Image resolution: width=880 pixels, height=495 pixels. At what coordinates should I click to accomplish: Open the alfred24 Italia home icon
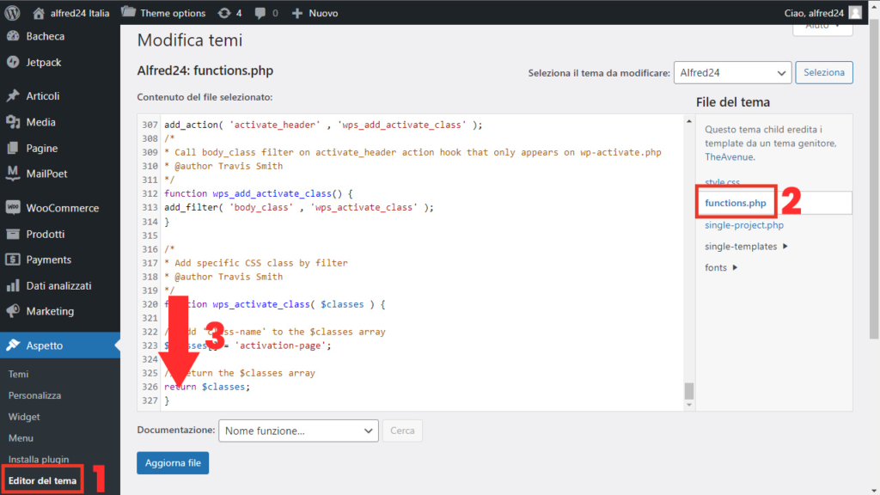(38, 12)
